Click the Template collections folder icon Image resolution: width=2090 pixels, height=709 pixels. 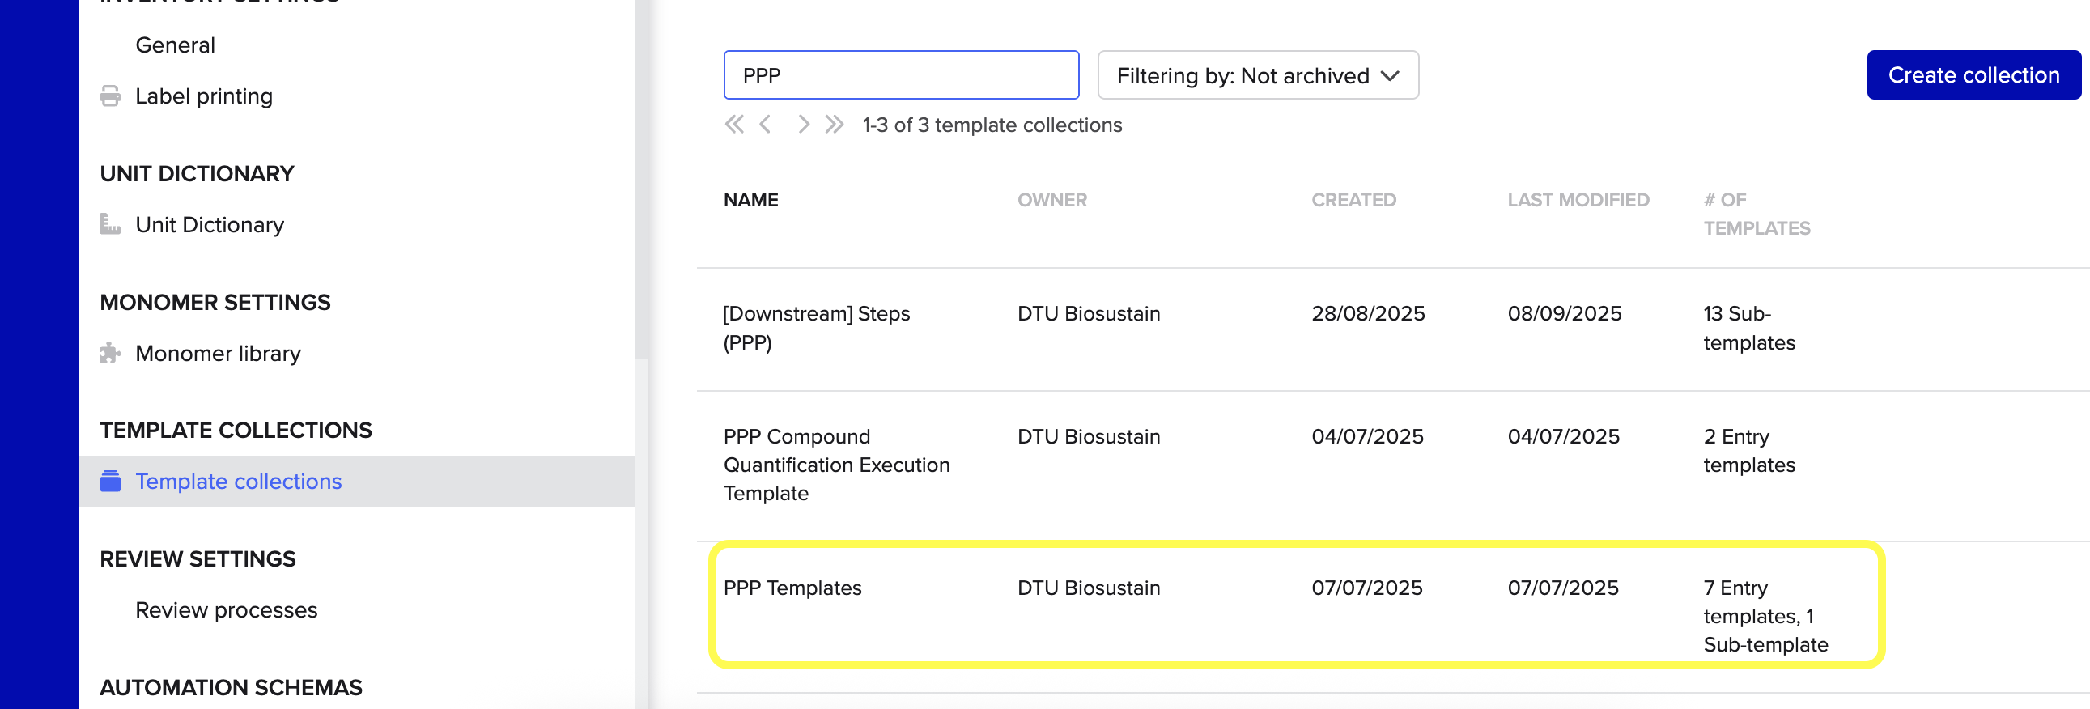pos(110,481)
